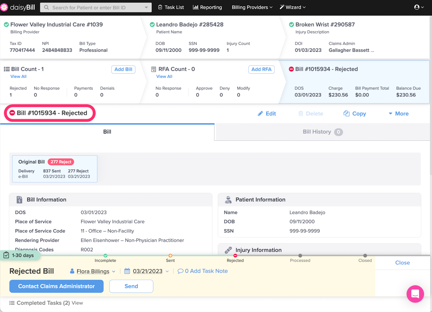Image resolution: width=432 pixels, height=312 pixels.
Task: Click Copy bill
Action: [x=355, y=114]
